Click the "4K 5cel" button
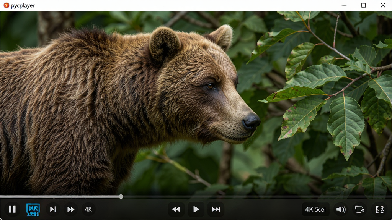 315,209
